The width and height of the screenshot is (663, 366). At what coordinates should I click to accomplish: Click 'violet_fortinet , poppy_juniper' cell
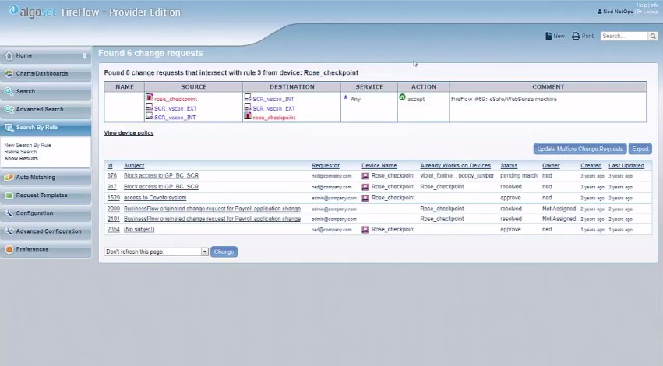tap(457, 175)
